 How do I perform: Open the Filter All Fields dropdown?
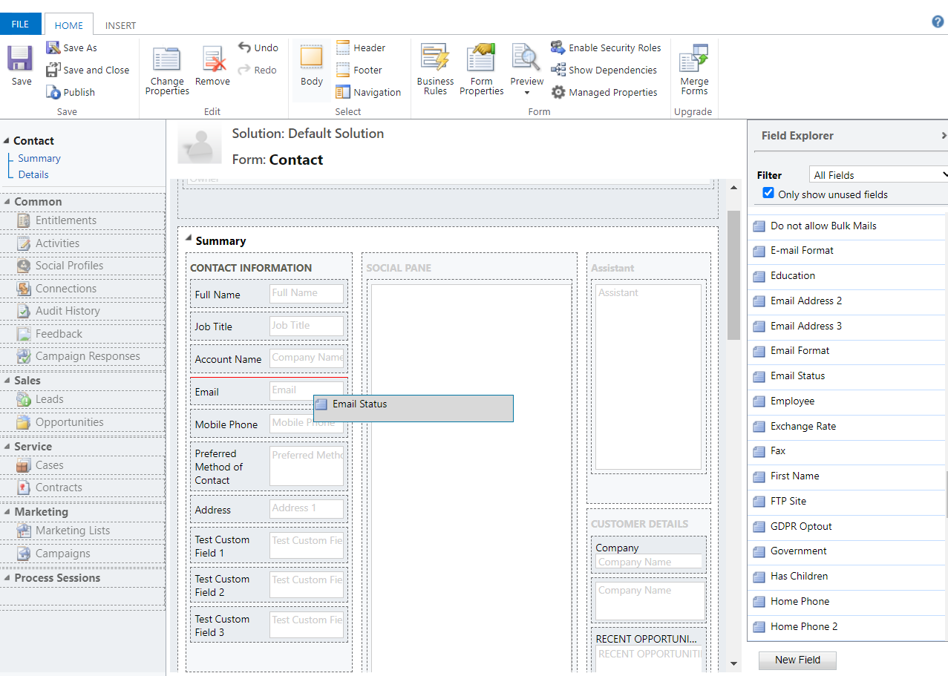point(878,175)
